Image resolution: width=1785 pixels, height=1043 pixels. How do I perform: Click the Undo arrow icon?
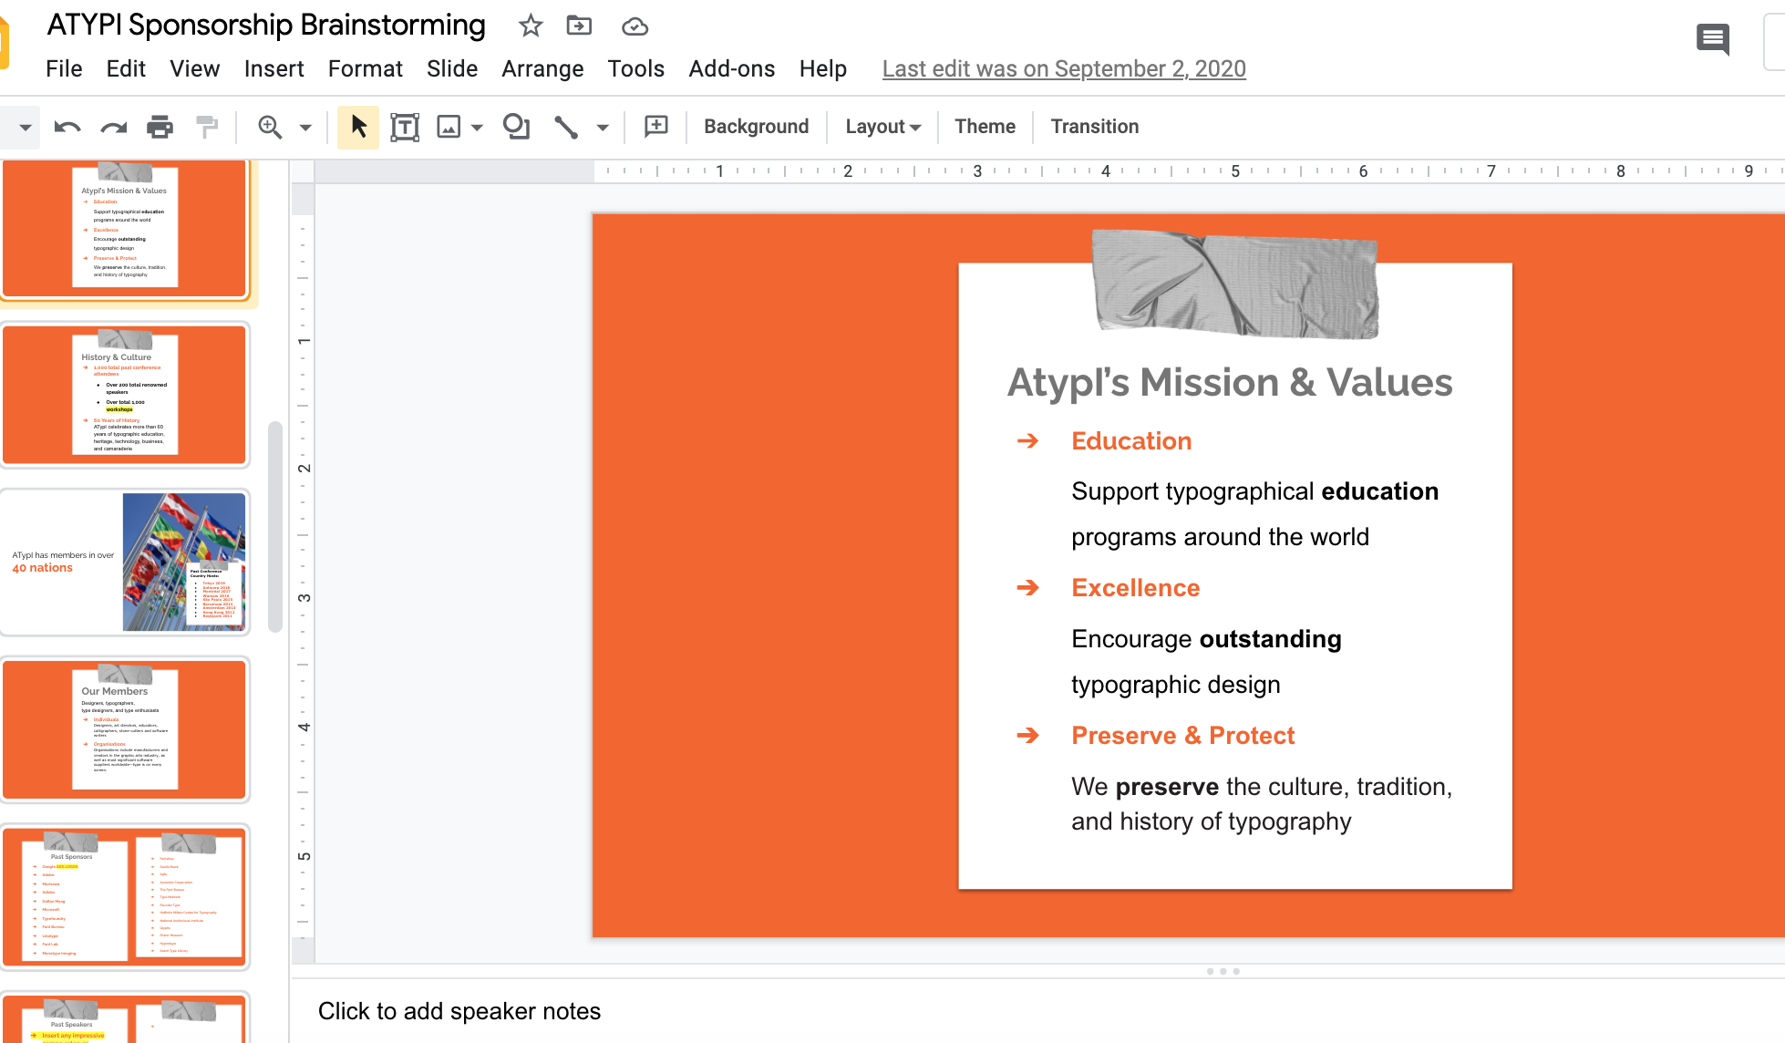point(67,127)
